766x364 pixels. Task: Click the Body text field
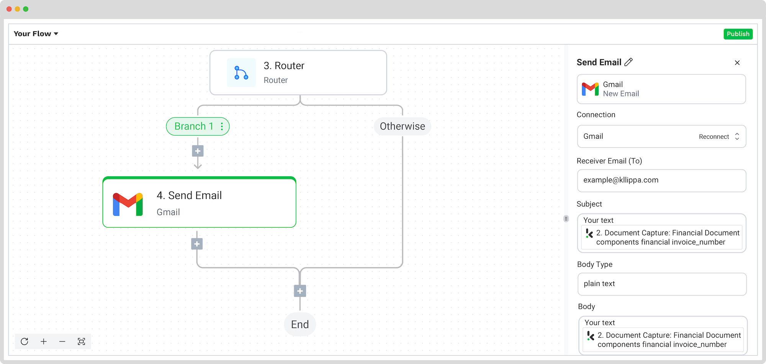(x=663, y=335)
